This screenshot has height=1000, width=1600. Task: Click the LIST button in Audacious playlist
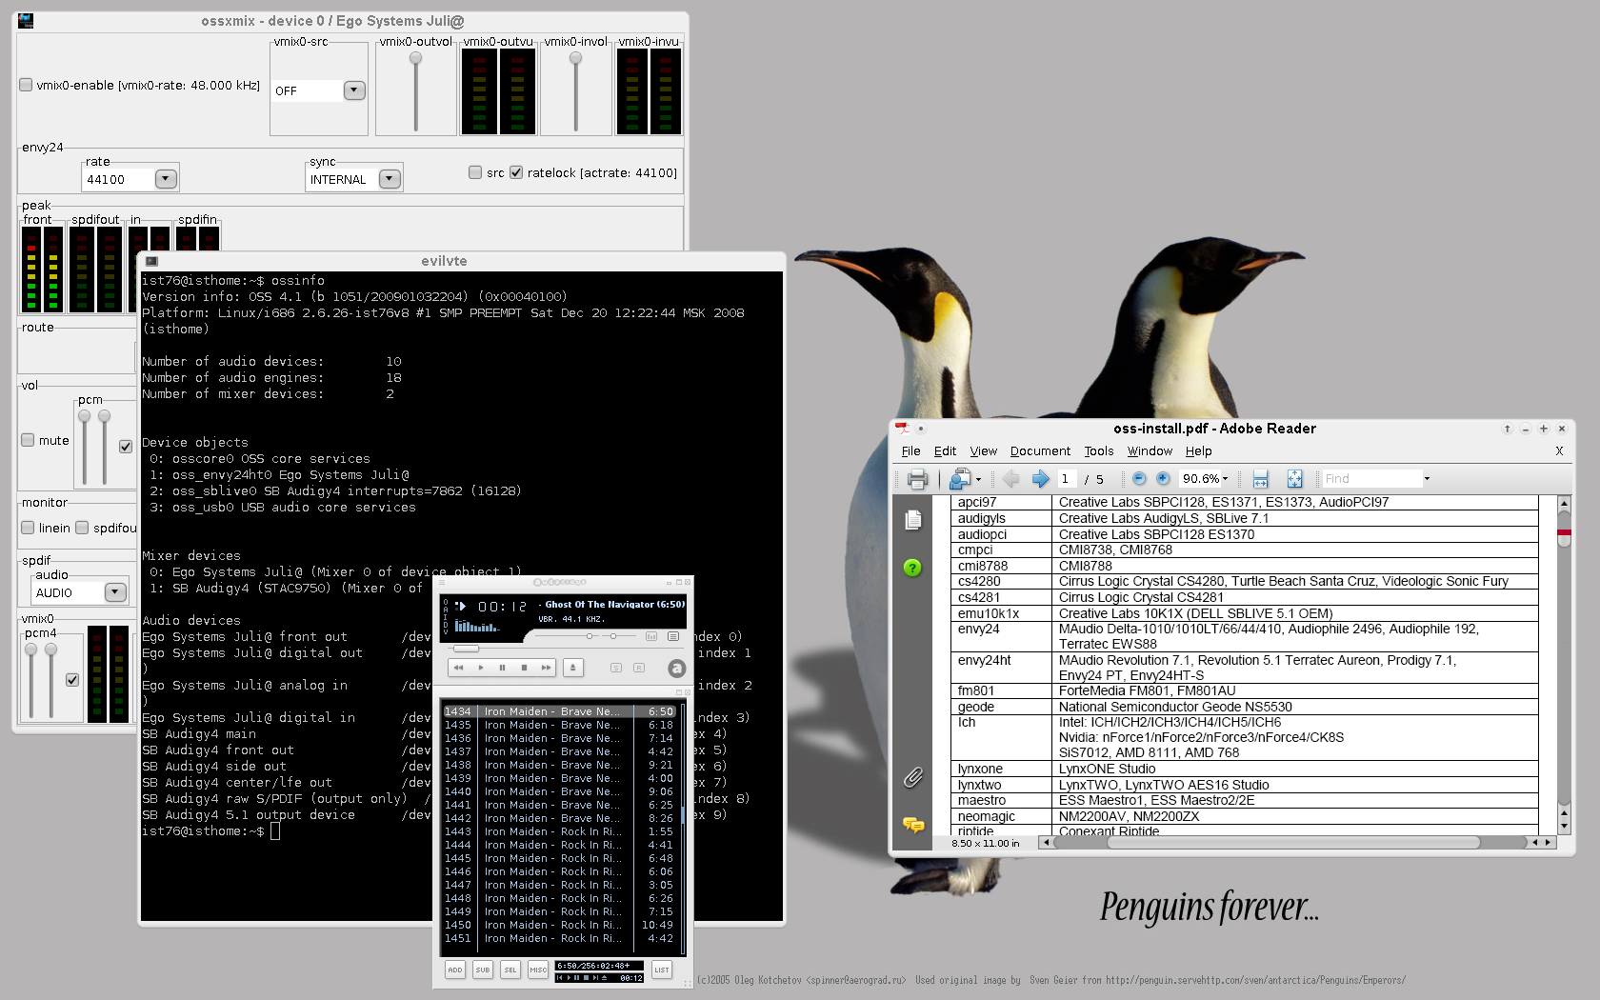pos(662,970)
